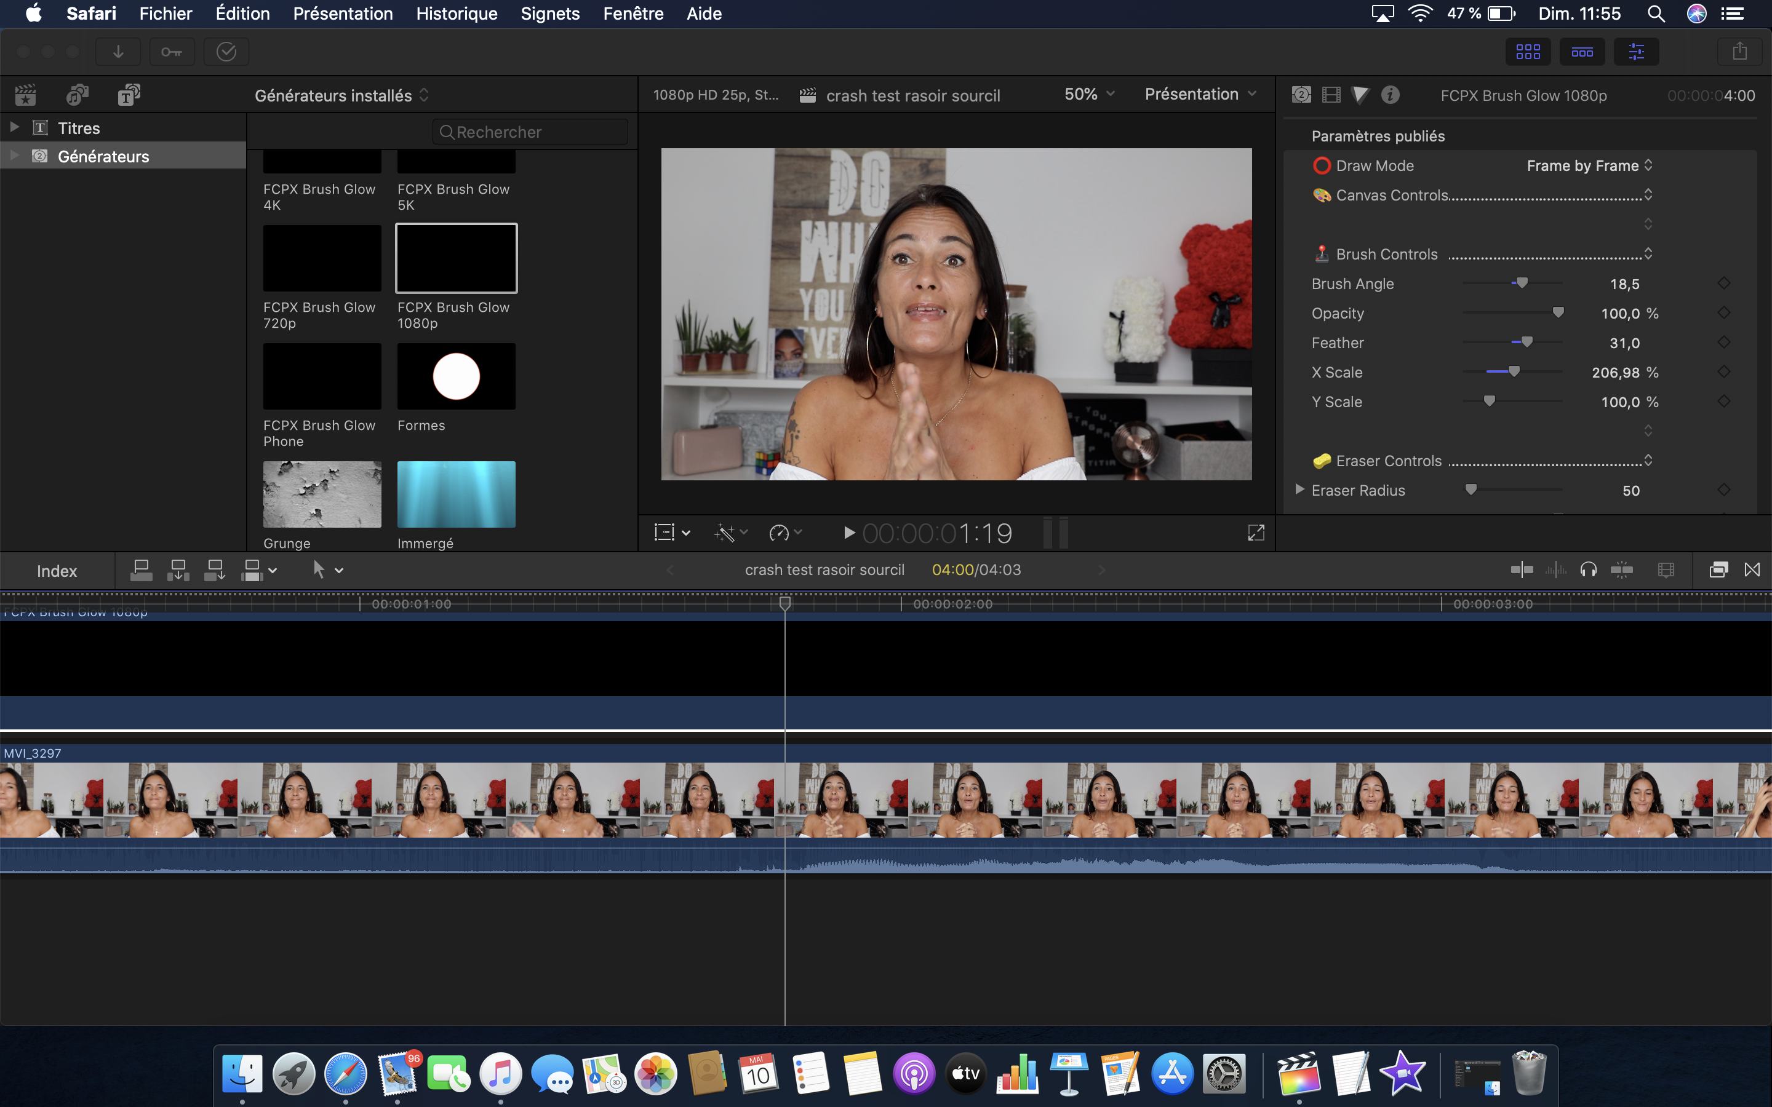Open the Draw Mode Frame by Frame dropdown

[x=1589, y=166]
